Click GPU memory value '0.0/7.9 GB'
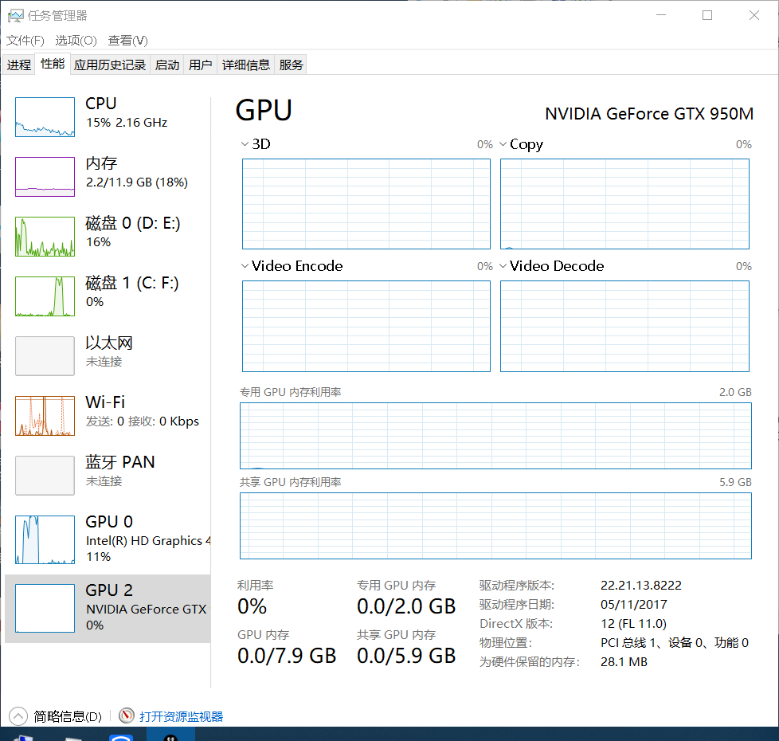The width and height of the screenshot is (779, 741). [287, 656]
